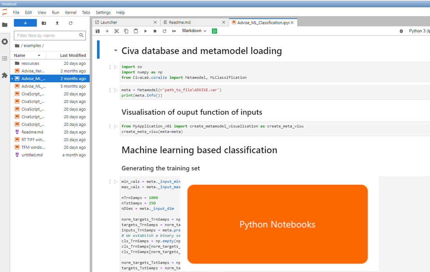Click the Filter files by name field

(50, 35)
